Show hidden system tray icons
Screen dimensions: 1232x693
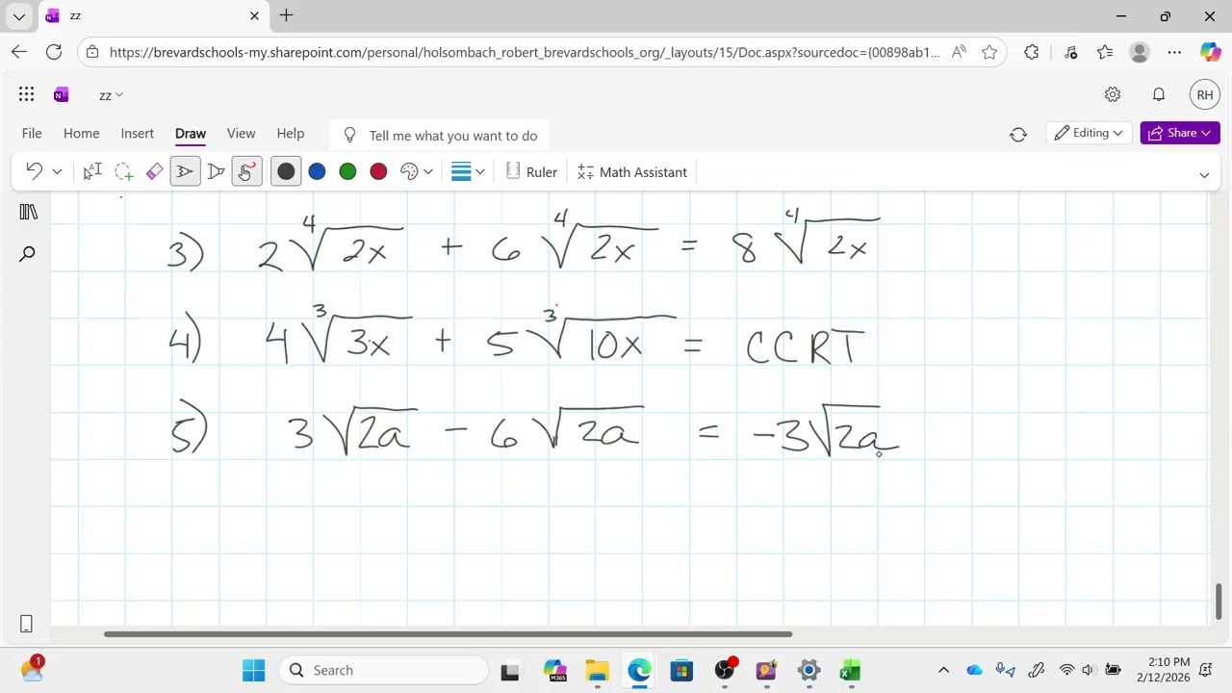point(943,670)
